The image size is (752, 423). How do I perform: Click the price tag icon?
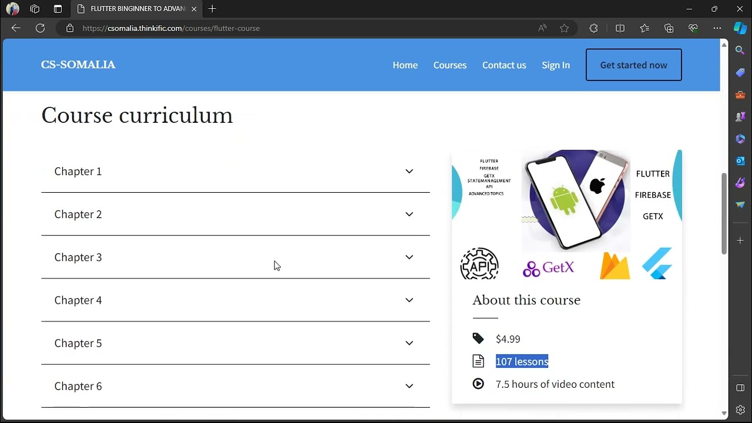(x=478, y=338)
